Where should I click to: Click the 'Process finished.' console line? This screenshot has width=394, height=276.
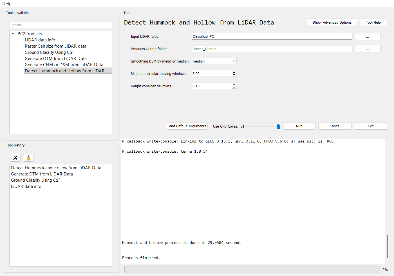pyautogui.click(x=141, y=258)
